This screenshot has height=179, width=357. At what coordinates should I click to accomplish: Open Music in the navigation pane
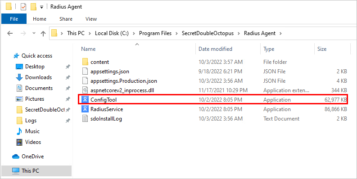(32, 131)
